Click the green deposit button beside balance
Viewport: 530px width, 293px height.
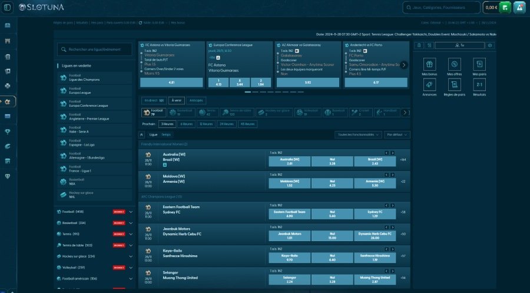[x=505, y=8]
